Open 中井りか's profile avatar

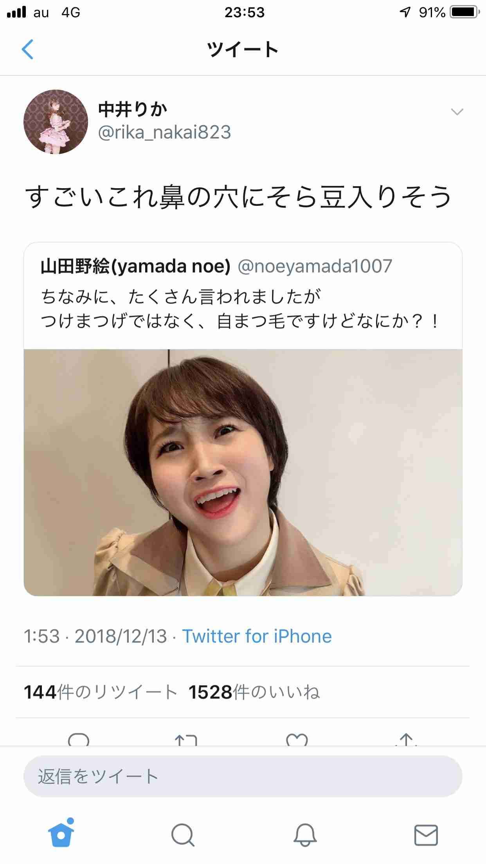(x=56, y=122)
